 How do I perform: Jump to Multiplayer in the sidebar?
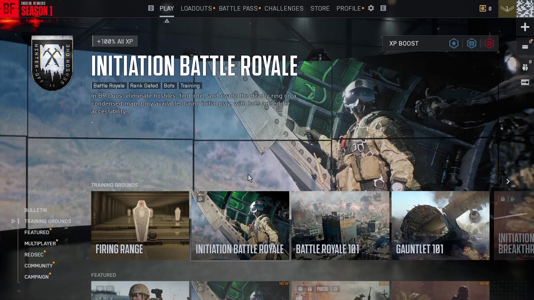[40, 243]
